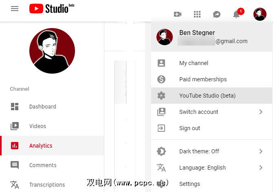
Task: Click the Switch account icon
Action: [161, 112]
